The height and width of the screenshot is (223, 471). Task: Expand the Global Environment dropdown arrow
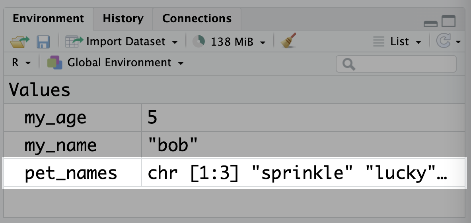click(x=181, y=63)
